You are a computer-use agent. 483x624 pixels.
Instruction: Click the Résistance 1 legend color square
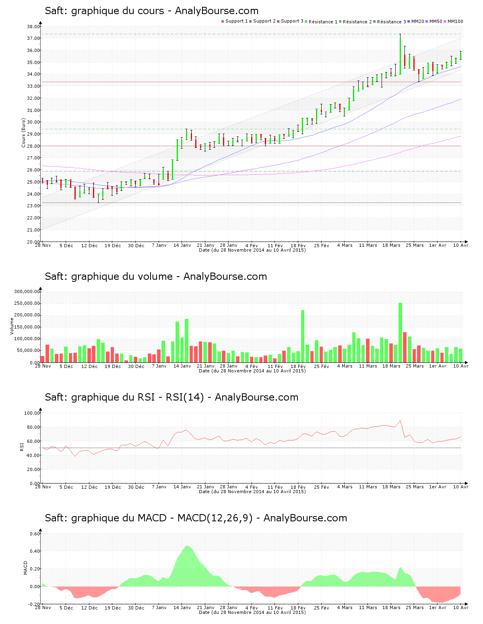(x=306, y=21)
